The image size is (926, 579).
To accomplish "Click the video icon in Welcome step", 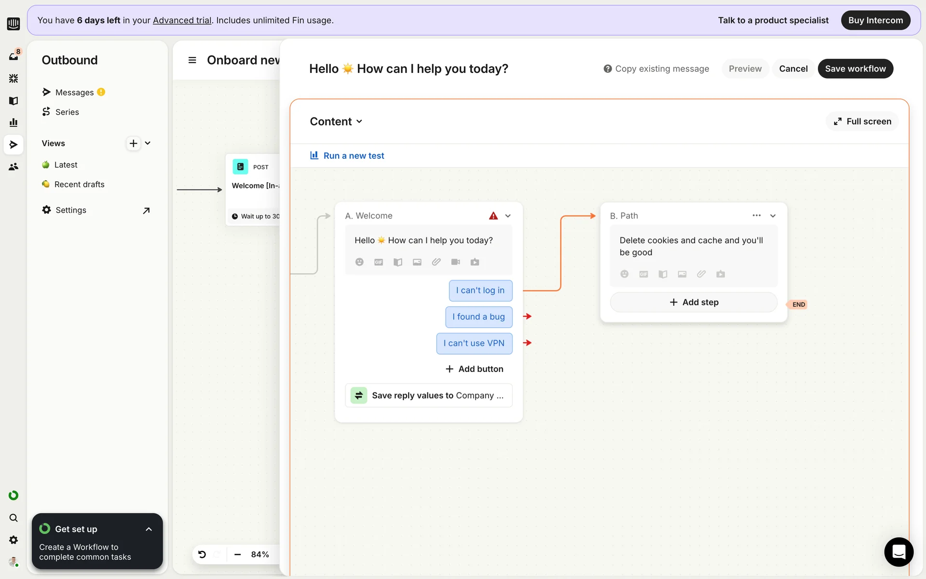I will (455, 262).
